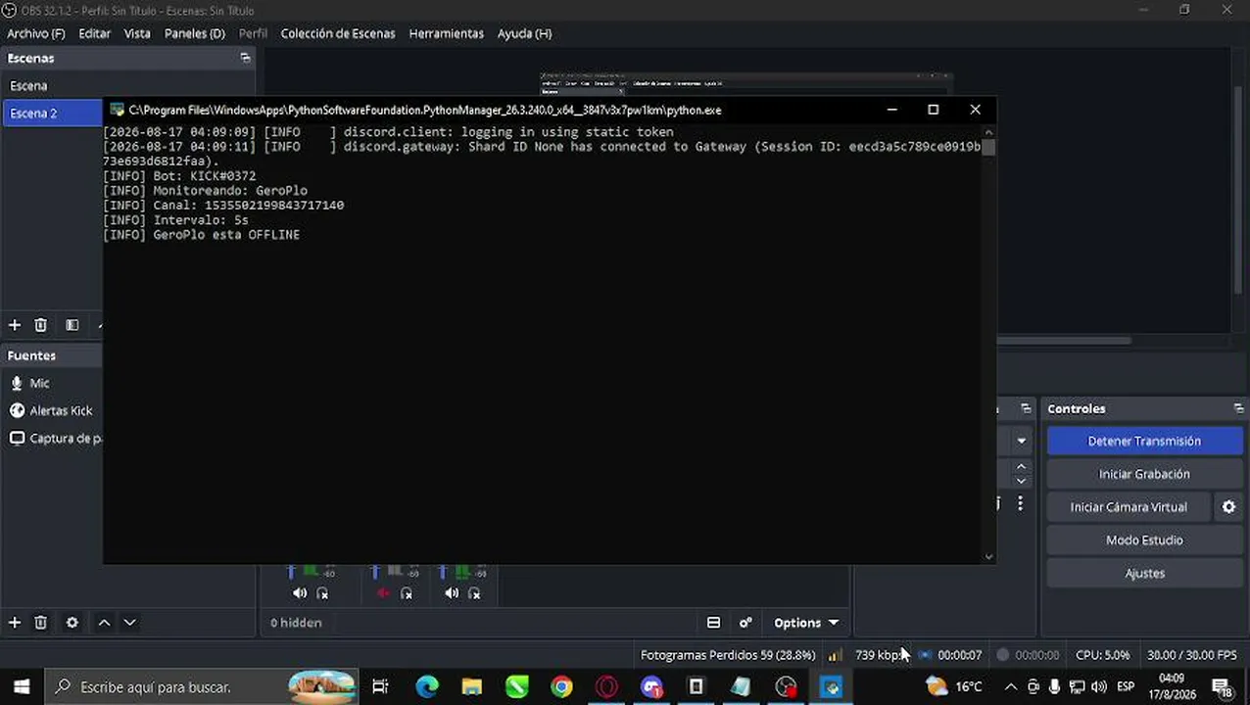Open the scene transition dropdown arrow
This screenshot has width=1250, height=705.
pyautogui.click(x=1021, y=442)
